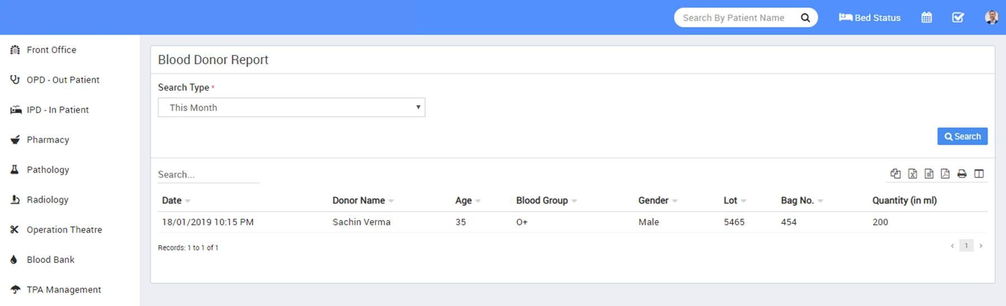
Task: Click the blue Search button
Action: tap(962, 136)
